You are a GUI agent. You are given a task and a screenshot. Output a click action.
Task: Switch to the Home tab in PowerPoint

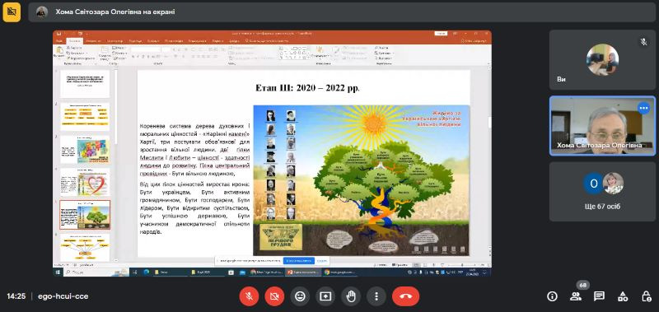point(74,40)
